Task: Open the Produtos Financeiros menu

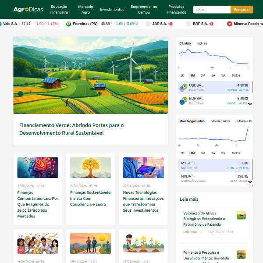Action: [176, 9]
